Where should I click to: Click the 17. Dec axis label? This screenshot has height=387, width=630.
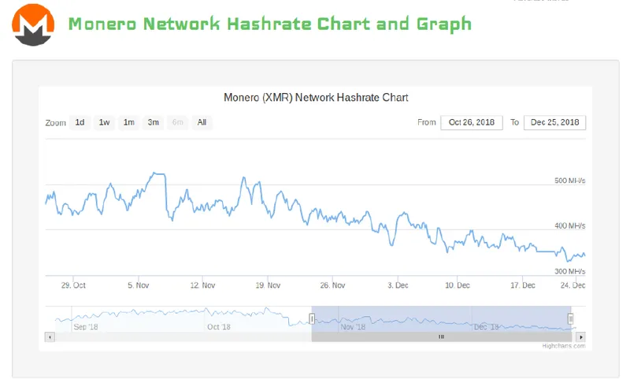click(x=523, y=285)
